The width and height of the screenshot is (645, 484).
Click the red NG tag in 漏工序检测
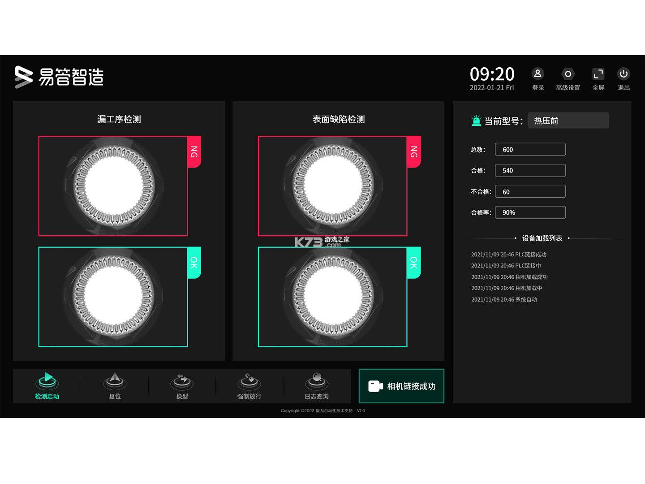194,151
